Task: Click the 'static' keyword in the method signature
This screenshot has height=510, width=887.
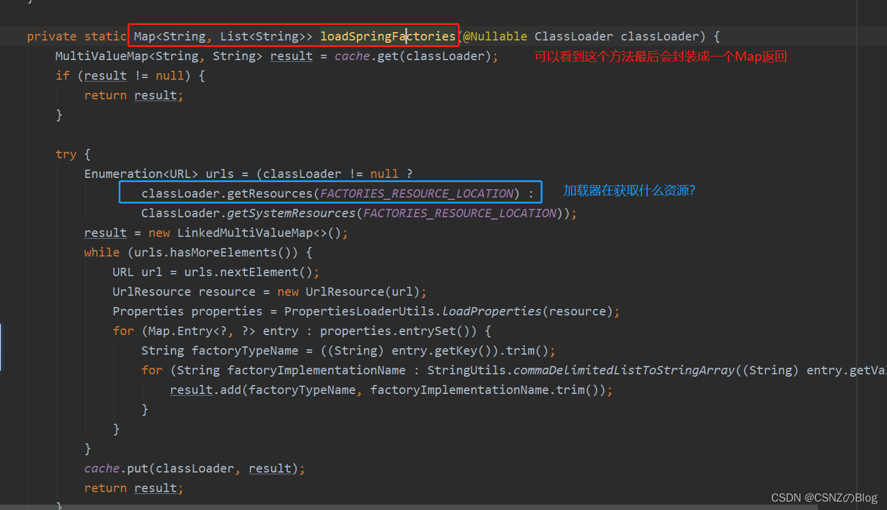Action: click(x=105, y=36)
